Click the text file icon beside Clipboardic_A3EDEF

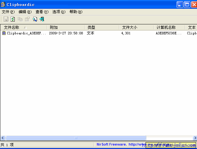[4, 33]
